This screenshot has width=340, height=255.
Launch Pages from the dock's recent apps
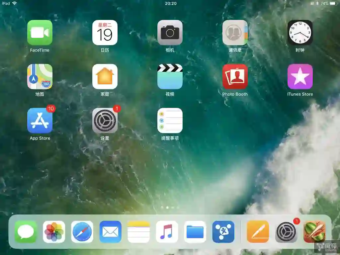258,232
